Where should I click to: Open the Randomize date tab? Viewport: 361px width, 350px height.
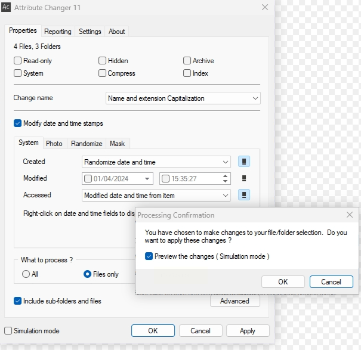click(x=87, y=144)
